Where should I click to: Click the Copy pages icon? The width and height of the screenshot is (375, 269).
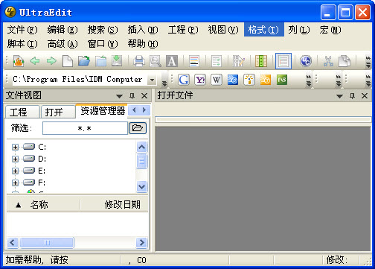344,61
